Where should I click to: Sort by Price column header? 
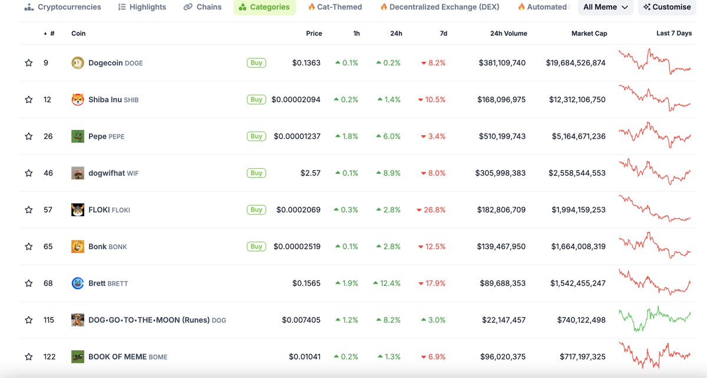pyautogui.click(x=314, y=34)
